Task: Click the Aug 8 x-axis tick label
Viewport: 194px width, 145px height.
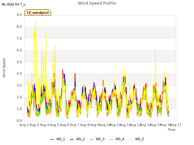Action: click(x=85, y=125)
